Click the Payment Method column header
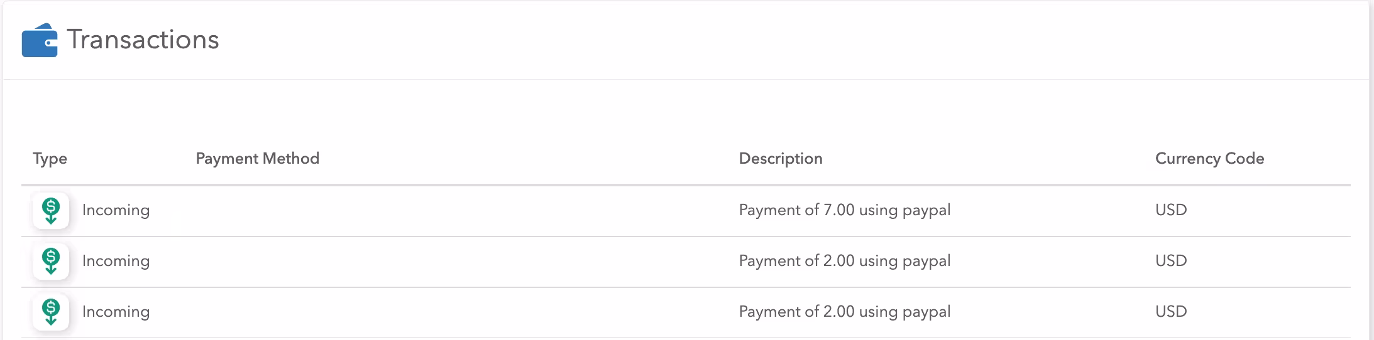This screenshot has height=340, width=1374. tap(257, 159)
